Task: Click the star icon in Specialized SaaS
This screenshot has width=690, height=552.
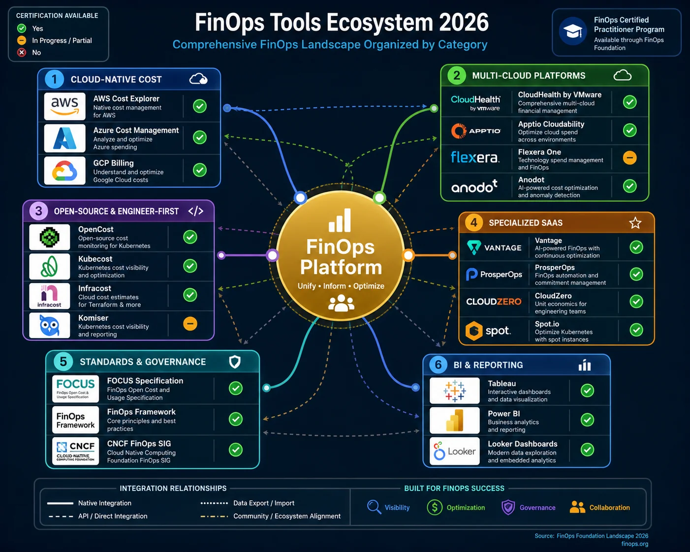Action: [635, 223]
